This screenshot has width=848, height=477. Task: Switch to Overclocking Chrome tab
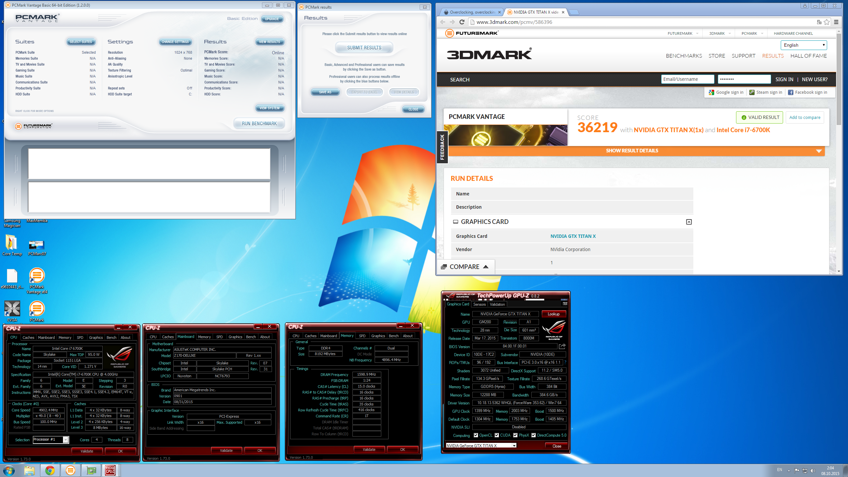point(472,12)
